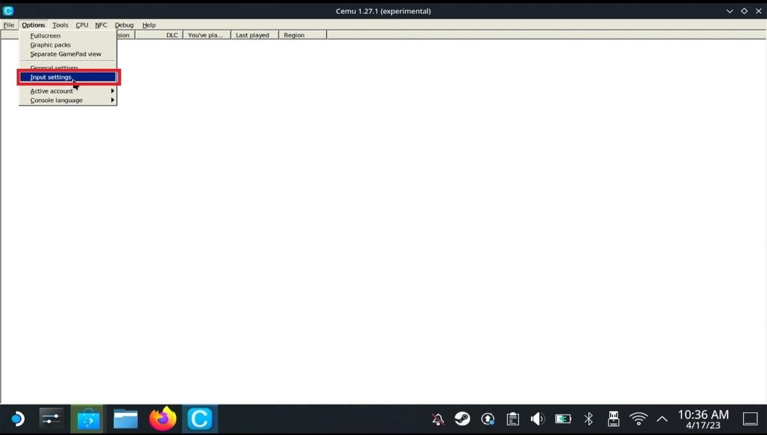Screen dimensions: 767x435
Task: Launch Firefox from the taskbar
Action: pos(162,419)
